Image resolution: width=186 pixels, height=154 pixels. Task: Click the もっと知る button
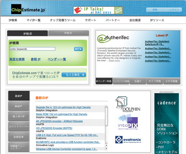click(74, 75)
